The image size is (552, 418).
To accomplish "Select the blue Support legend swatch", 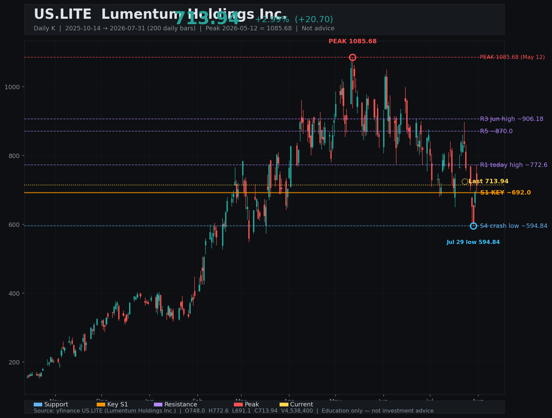I will [38, 404].
